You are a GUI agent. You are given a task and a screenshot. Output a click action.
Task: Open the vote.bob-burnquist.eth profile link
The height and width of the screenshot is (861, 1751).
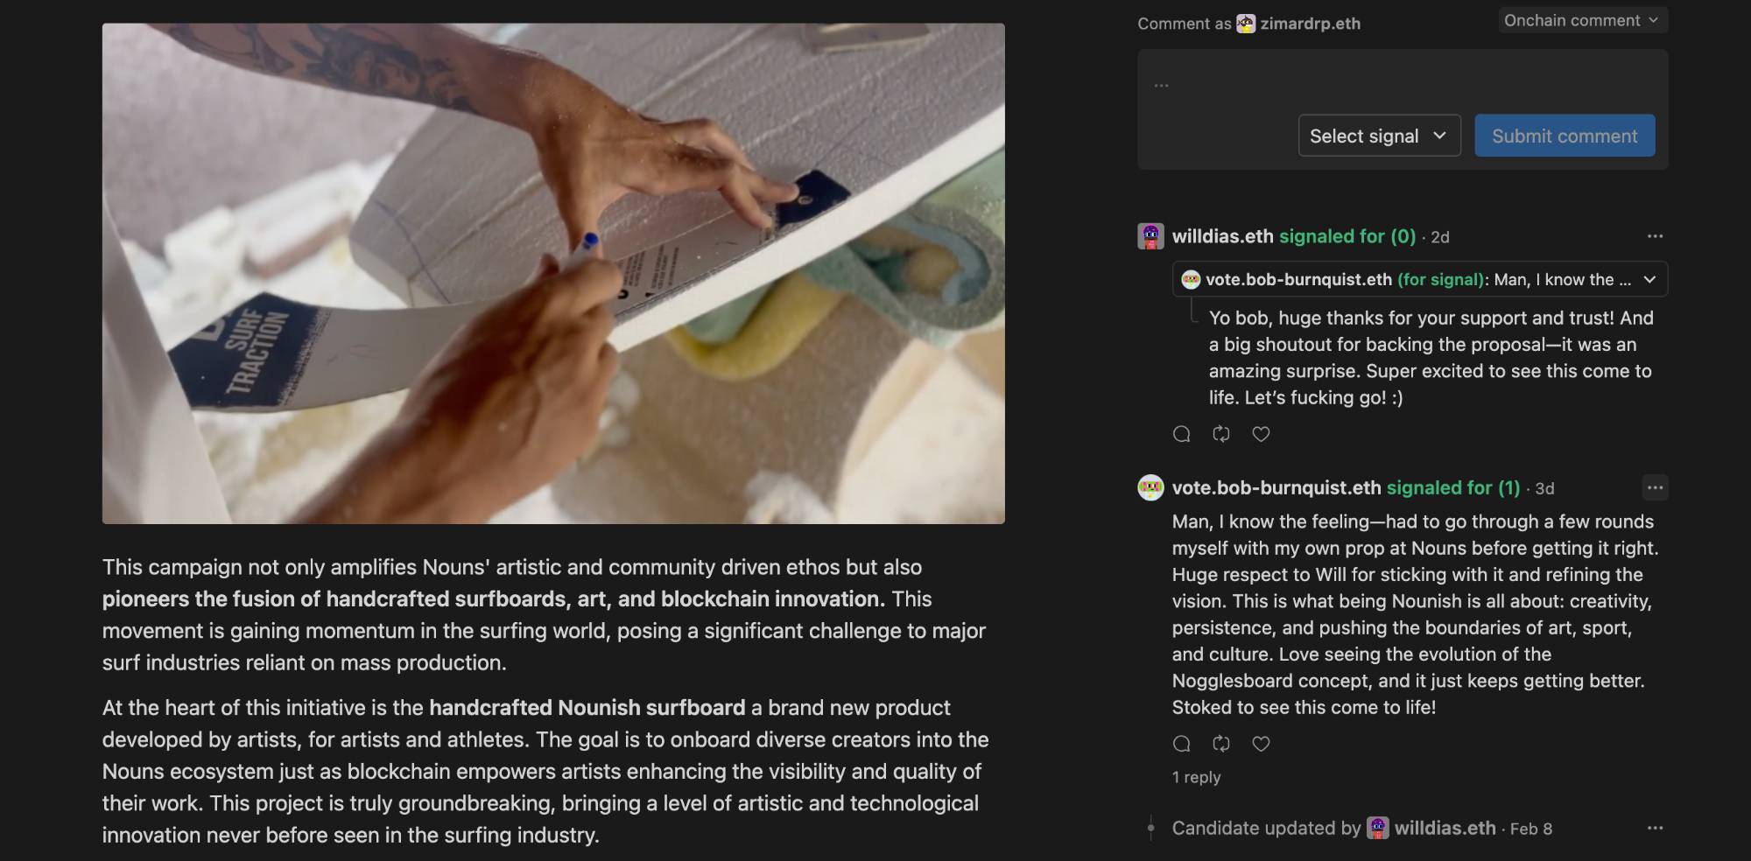coord(1276,487)
